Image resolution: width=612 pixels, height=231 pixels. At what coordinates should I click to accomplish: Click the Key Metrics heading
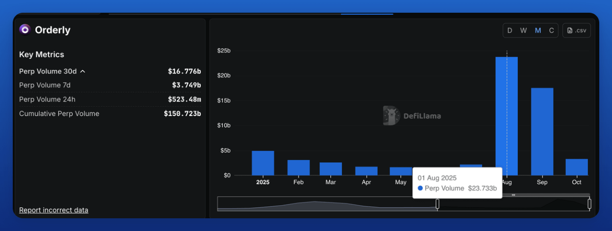coord(41,54)
